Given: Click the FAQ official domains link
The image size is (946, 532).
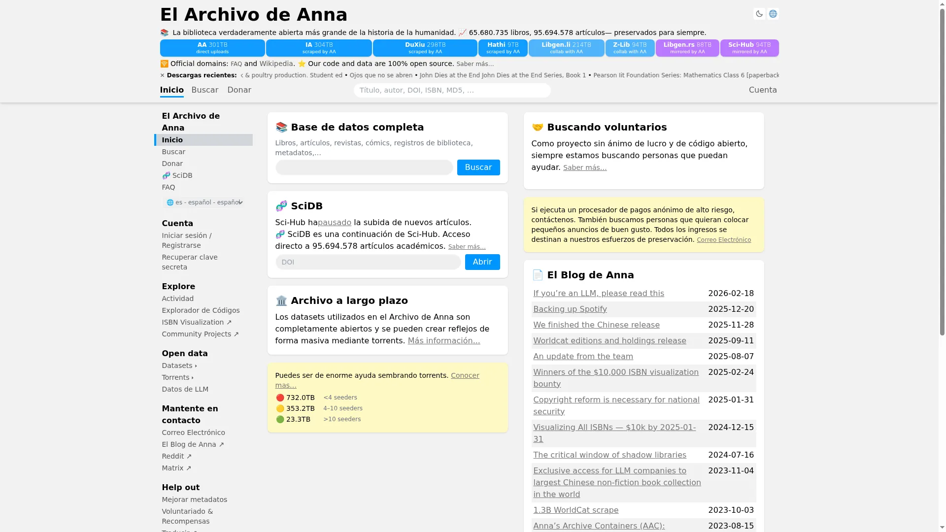Looking at the screenshot, I should click(x=236, y=64).
